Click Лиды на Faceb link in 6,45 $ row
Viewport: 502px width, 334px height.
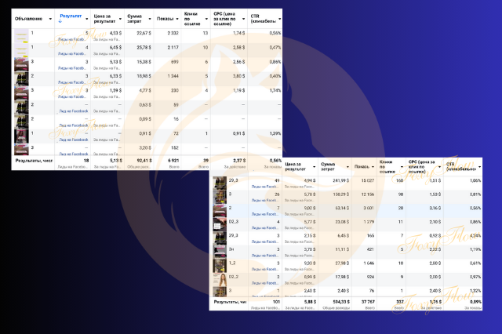(72, 54)
